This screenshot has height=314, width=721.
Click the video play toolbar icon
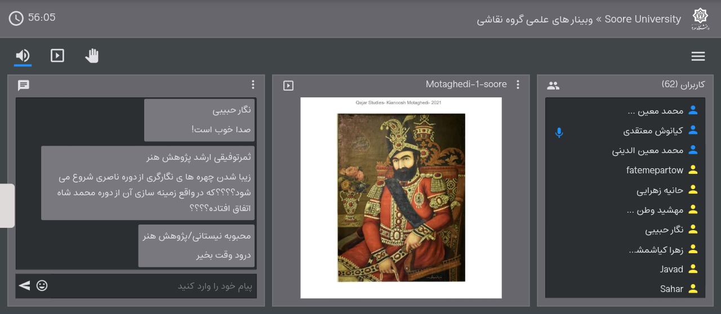(x=57, y=55)
